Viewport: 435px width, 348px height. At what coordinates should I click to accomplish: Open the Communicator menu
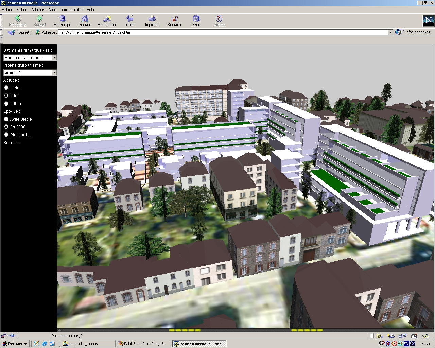[x=71, y=10]
